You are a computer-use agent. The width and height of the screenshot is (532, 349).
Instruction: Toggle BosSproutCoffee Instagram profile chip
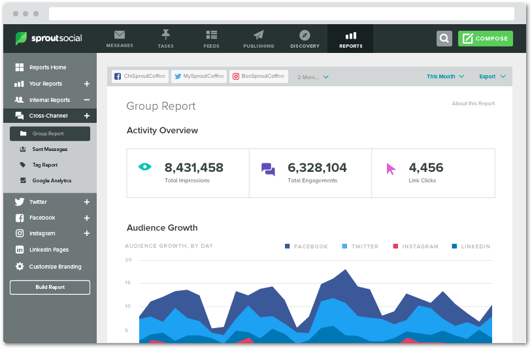point(259,76)
